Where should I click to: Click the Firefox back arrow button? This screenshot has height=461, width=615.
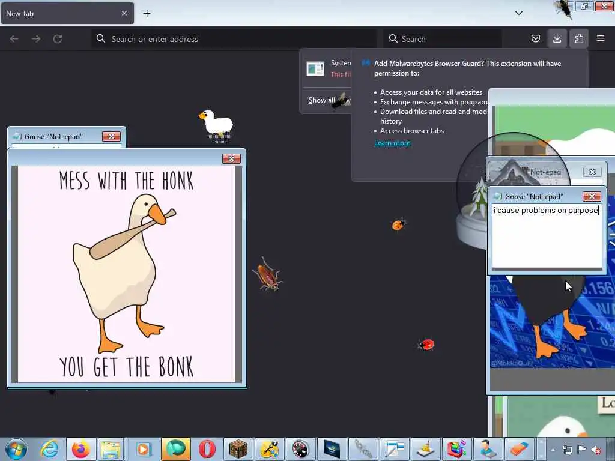pyautogui.click(x=14, y=39)
